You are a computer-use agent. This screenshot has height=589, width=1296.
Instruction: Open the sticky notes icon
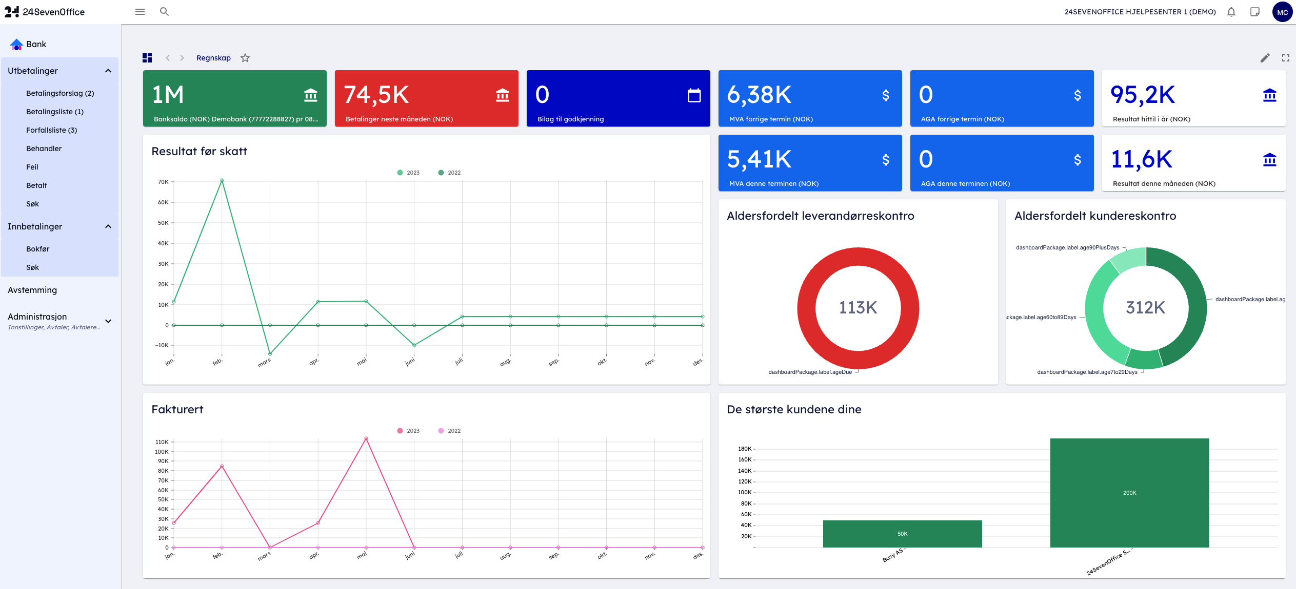click(x=1254, y=12)
